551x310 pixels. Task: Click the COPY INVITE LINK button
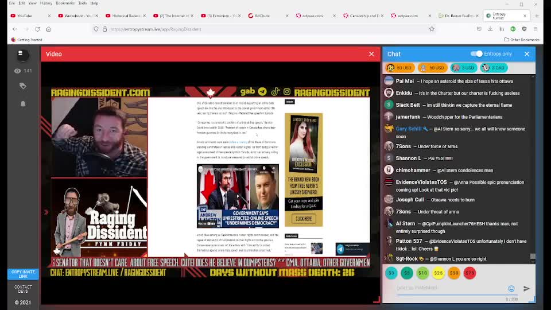click(23, 274)
